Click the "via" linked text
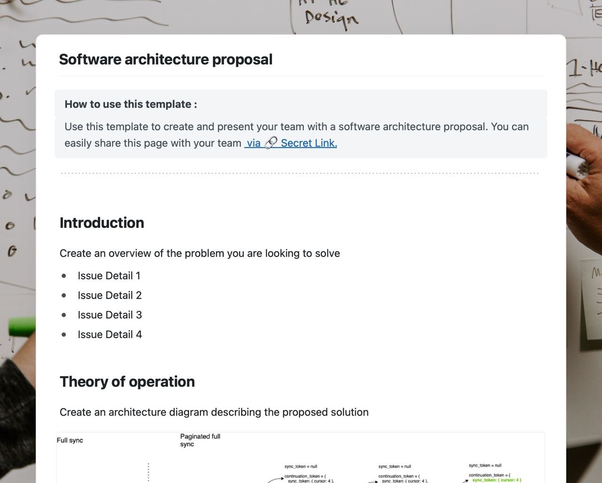This screenshot has height=483, width=602. click(x=253, y=143)
